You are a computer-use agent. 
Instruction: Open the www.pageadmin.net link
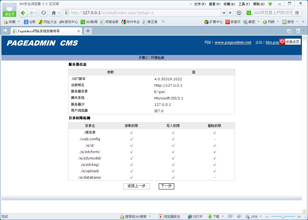233,42
